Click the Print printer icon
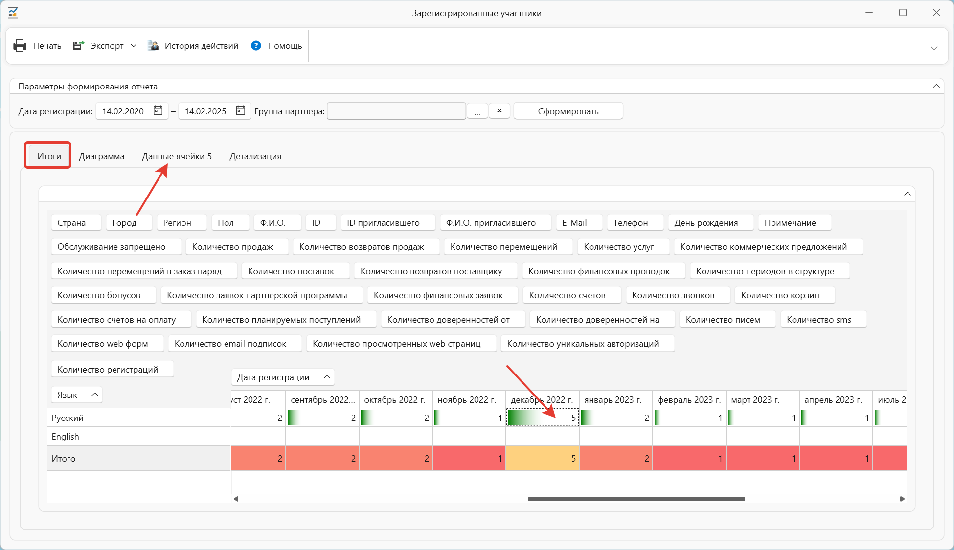This screenshot has width=954, height=550. coord(20,45)
